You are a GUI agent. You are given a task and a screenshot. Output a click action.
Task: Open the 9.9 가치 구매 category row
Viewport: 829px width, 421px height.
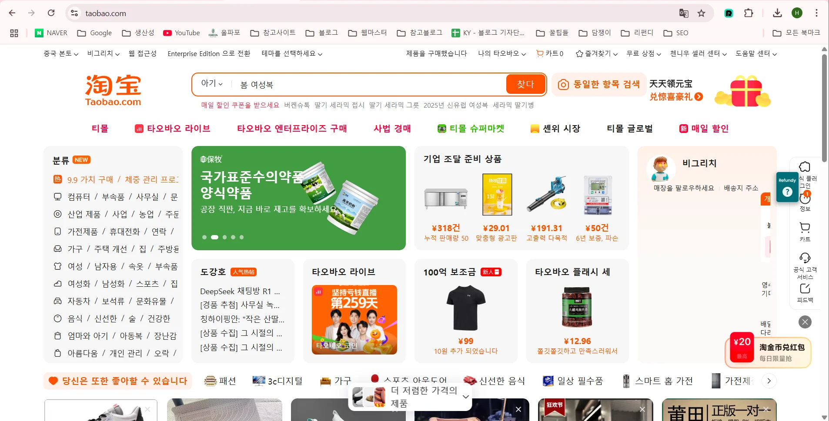(116, 179)
